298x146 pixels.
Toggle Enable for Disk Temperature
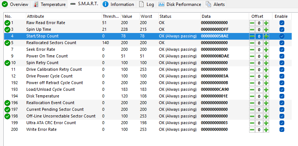[x=282, y=96]
